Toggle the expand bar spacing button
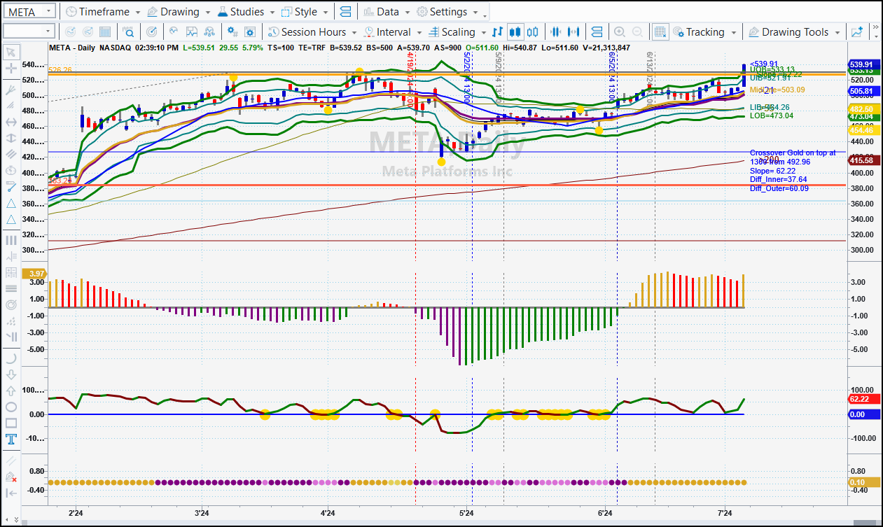The image size is (883, 527). [x=574, y=31]
